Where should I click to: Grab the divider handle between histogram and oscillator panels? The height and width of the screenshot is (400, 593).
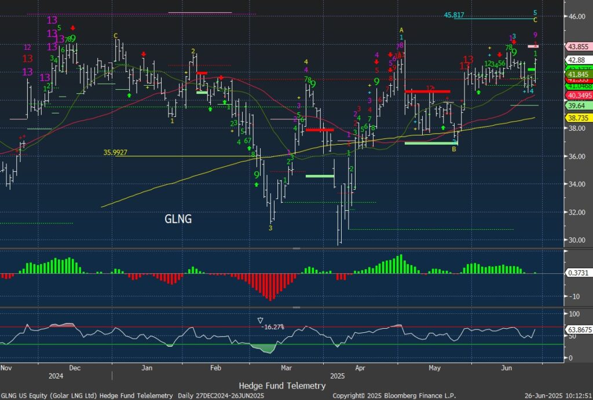296,307
